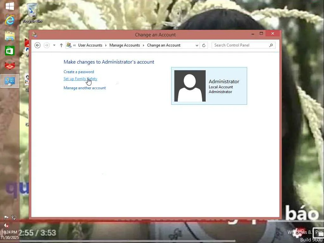Open the red box app in taskbar
324x243 pixels.
10,66
